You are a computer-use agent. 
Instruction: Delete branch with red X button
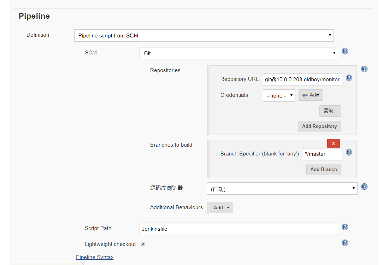(x=334, y=143)
